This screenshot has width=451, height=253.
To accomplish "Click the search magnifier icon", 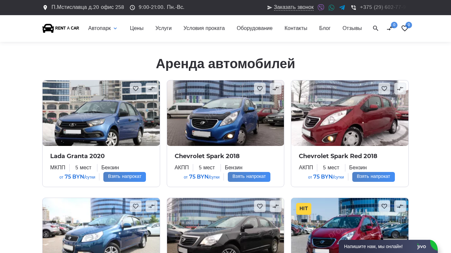I will pyautogui.click(x=375, y=28).
